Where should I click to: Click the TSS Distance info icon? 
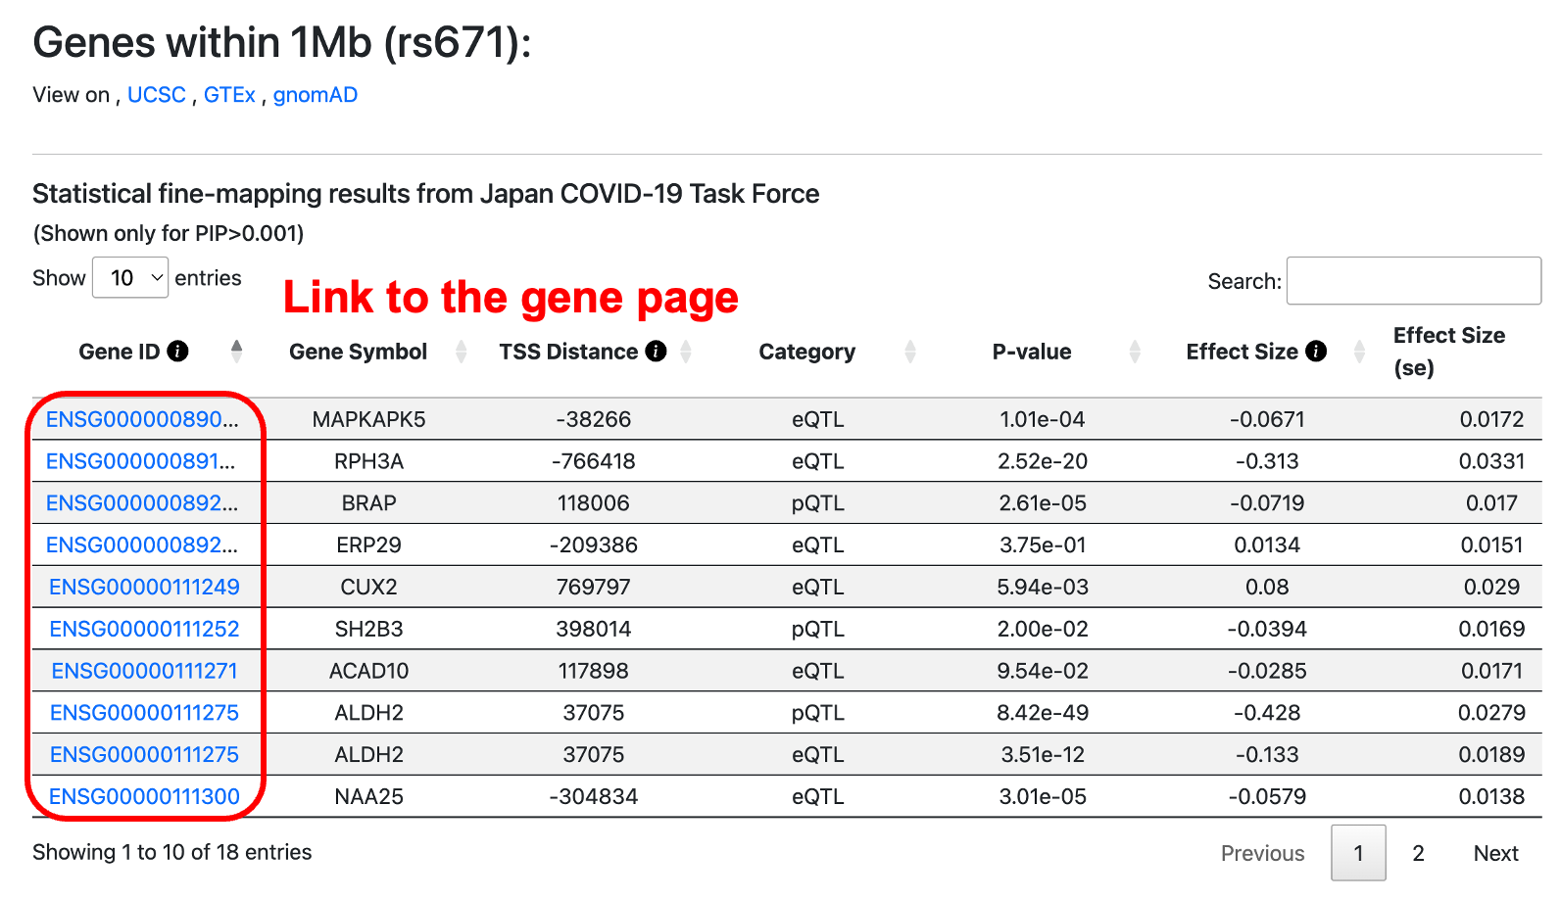[x=657, y=352]
